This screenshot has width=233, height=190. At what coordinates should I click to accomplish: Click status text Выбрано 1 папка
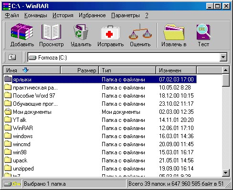[x=45, y=184]
